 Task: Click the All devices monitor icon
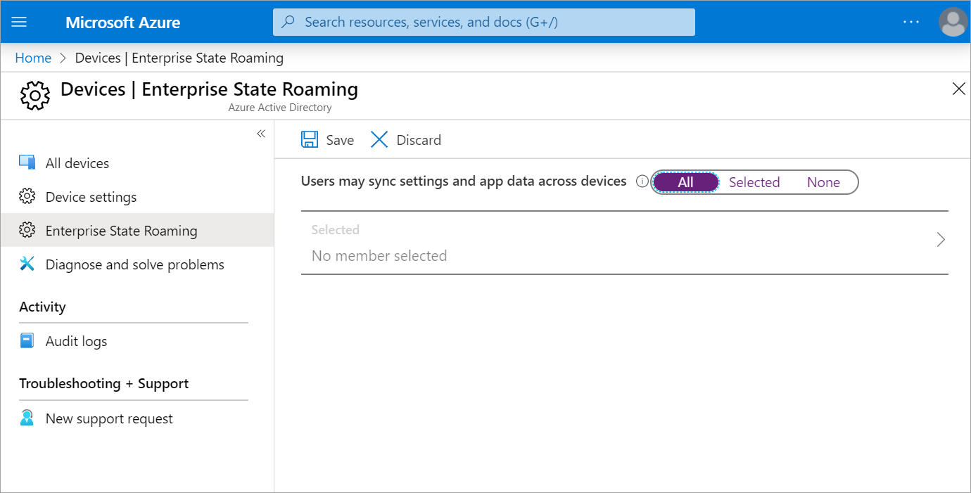tap(27, 162)
